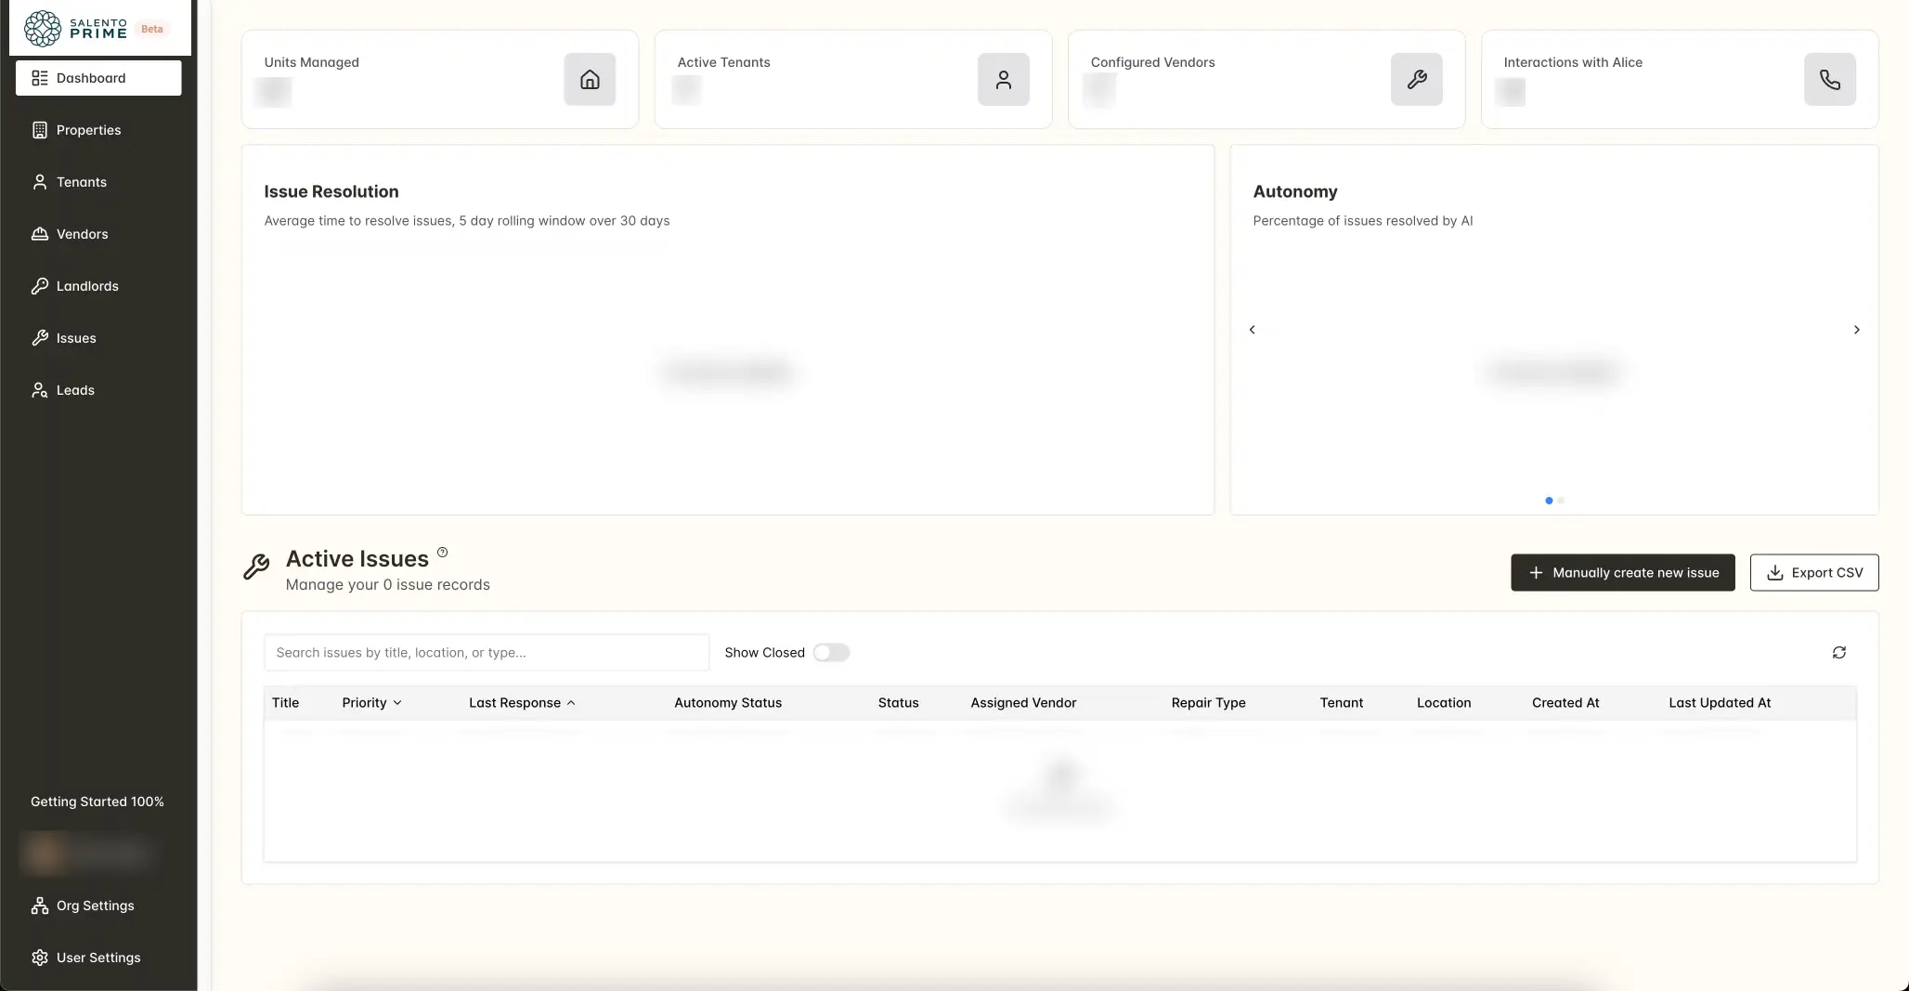The width and height of the screenshot is (1909, 991).
Task: Navigate to Vendors in the sidebar
Action: coord(82,234)
